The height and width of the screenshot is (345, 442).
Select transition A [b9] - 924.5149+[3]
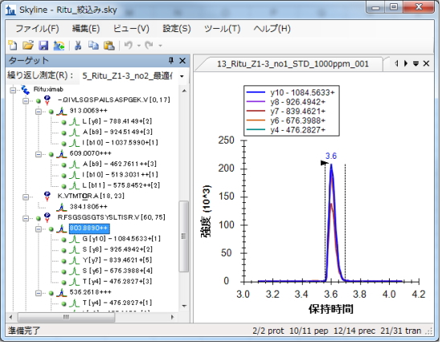(117, 132)
